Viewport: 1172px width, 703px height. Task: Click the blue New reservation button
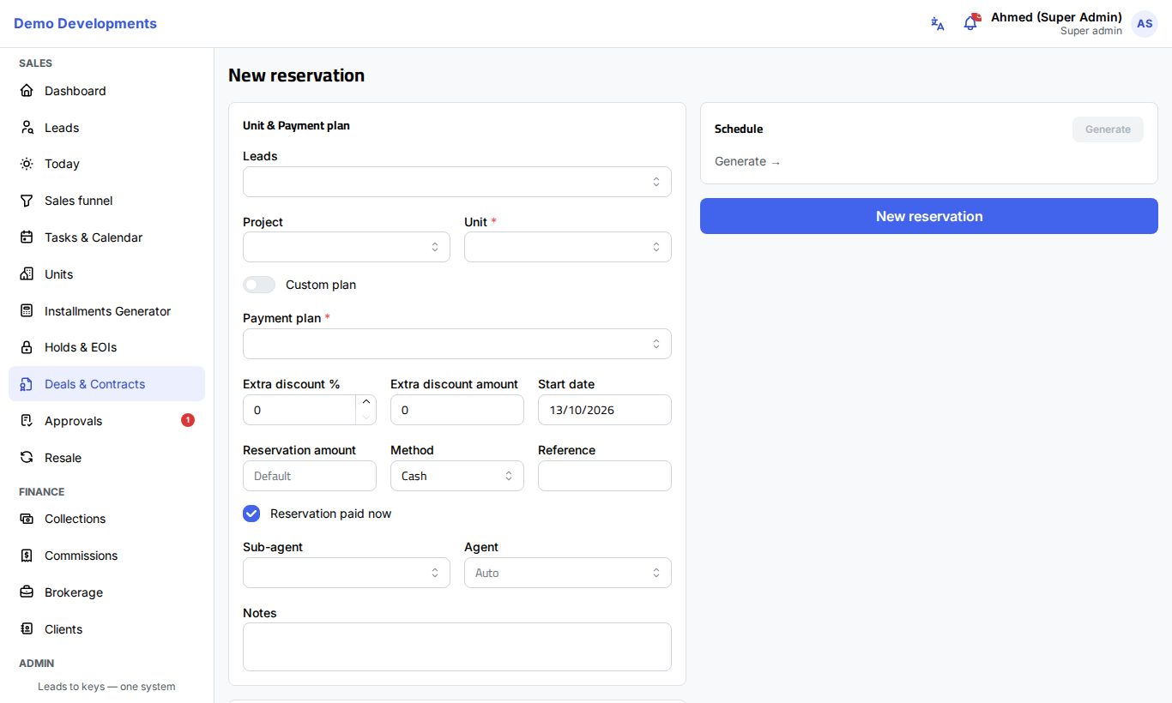[929, 216]
